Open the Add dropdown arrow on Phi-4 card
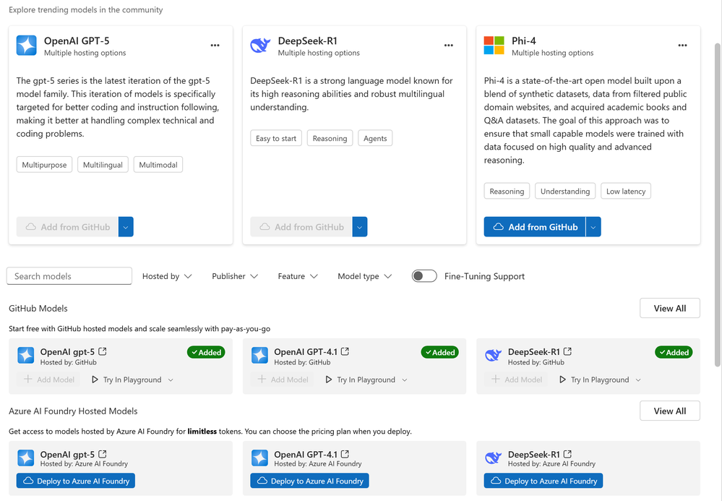Viewport: 722px width, 501px height. (x=593, y=226)
